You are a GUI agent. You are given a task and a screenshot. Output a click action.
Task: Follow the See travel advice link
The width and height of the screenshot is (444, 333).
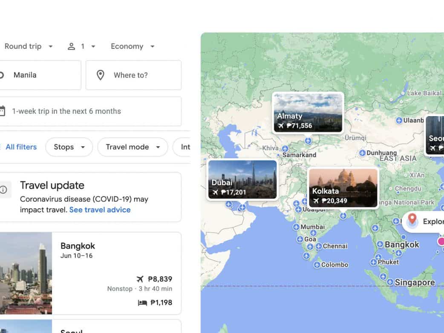pyautogui.click(x=100, y=210)
